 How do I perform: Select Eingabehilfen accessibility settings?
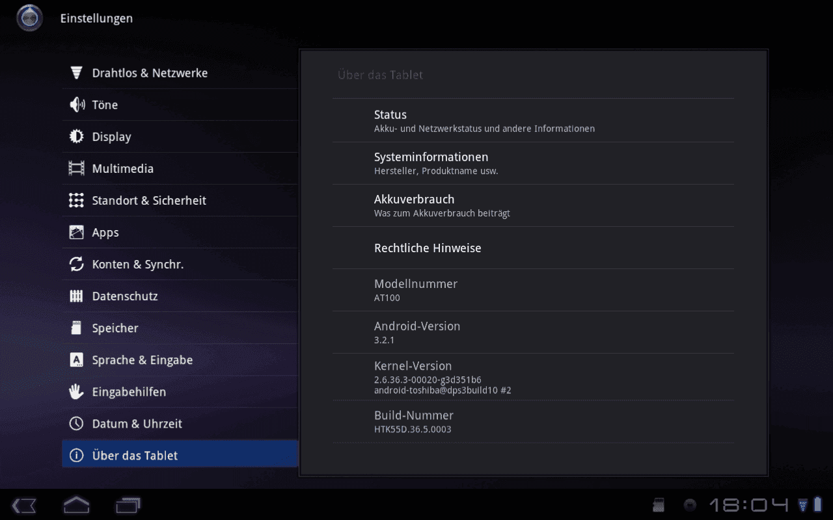click(x=180, y=391)
